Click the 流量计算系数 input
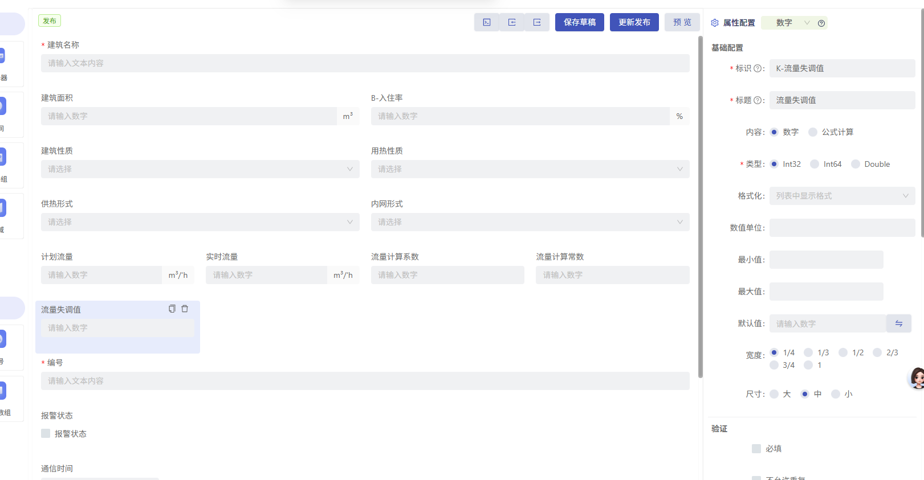 [x=447, y=275]
